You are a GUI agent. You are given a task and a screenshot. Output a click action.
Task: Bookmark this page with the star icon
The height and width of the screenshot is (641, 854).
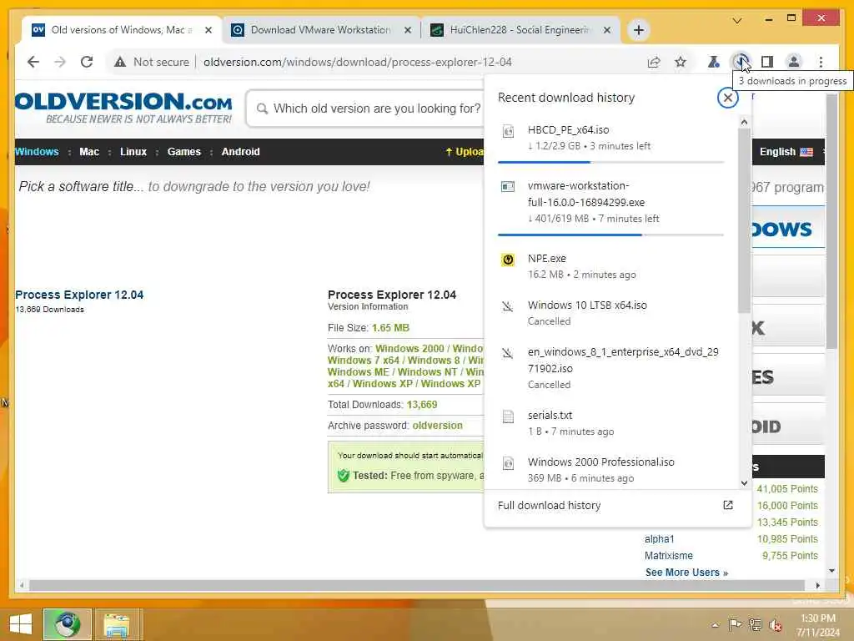coord(681,62)
